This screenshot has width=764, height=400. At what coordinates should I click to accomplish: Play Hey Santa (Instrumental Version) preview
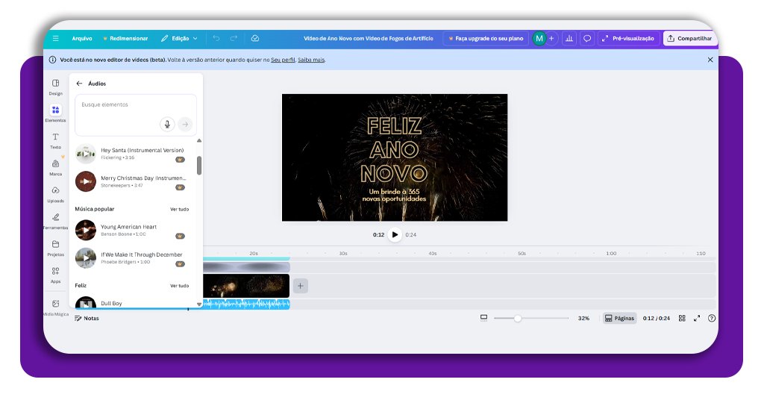86,154
